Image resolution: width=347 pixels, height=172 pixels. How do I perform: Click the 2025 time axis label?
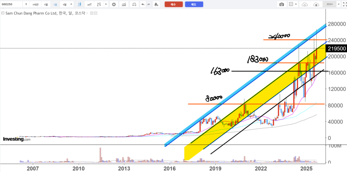point(306,169)
